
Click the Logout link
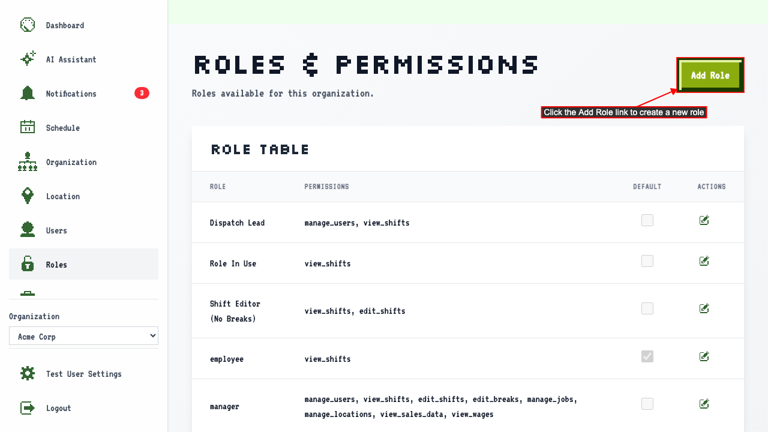pos(83,408)
